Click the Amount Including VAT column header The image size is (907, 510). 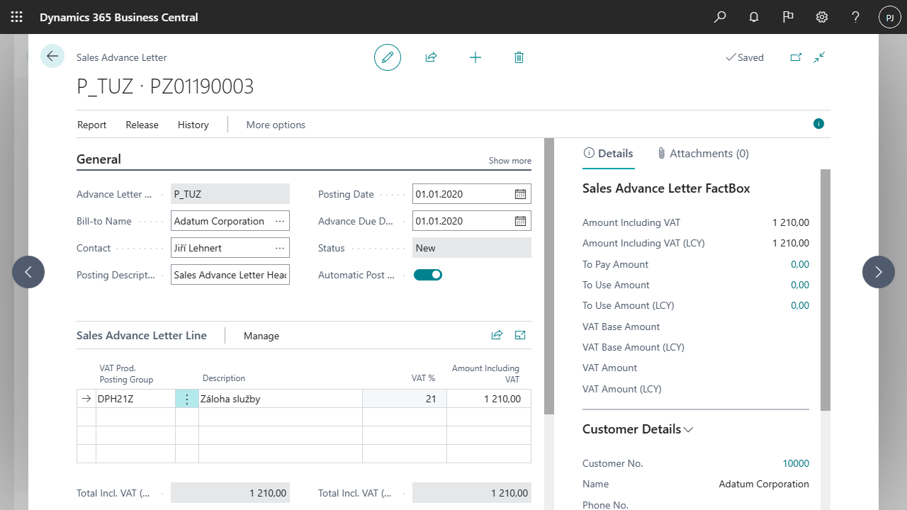486,374
